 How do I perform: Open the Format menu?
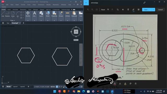click(23, 5)
